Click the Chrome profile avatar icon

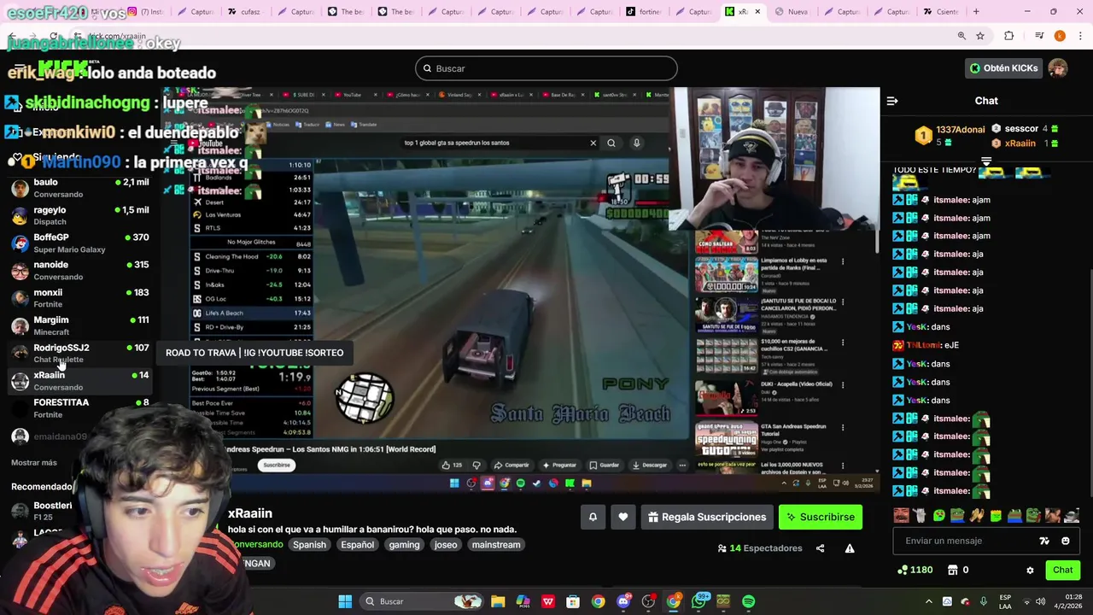1060,36
